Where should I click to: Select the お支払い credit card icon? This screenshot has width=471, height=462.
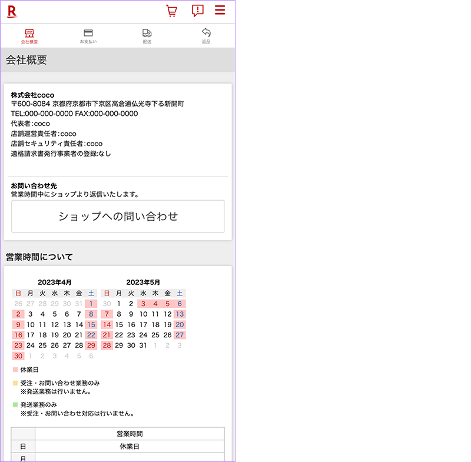pos(88,33)
